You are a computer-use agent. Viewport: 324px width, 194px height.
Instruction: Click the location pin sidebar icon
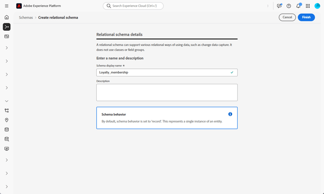coord(6,120)
